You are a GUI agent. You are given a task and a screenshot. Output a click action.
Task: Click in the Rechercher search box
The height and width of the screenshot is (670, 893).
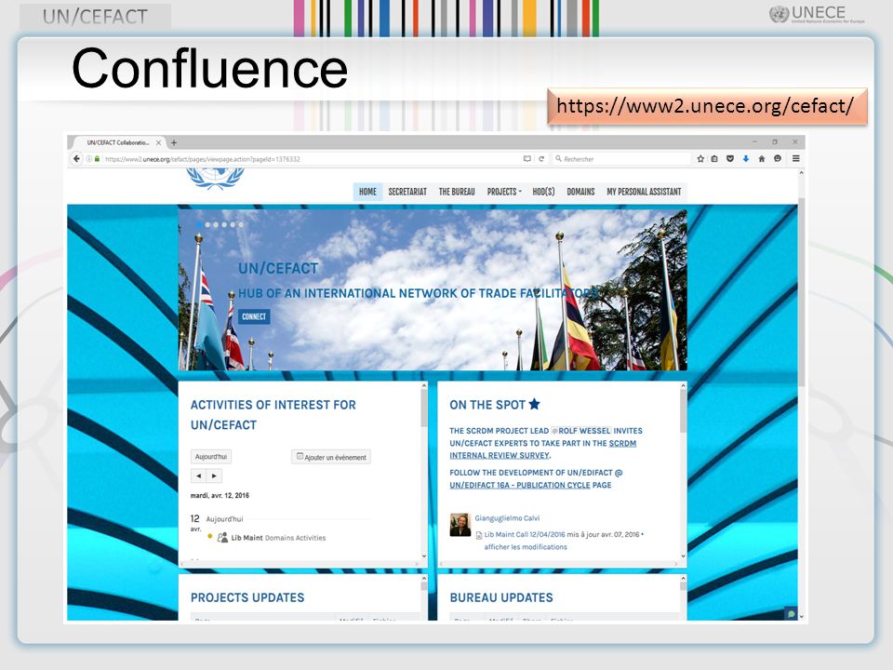pyautogui.click(x=620, y=159)
